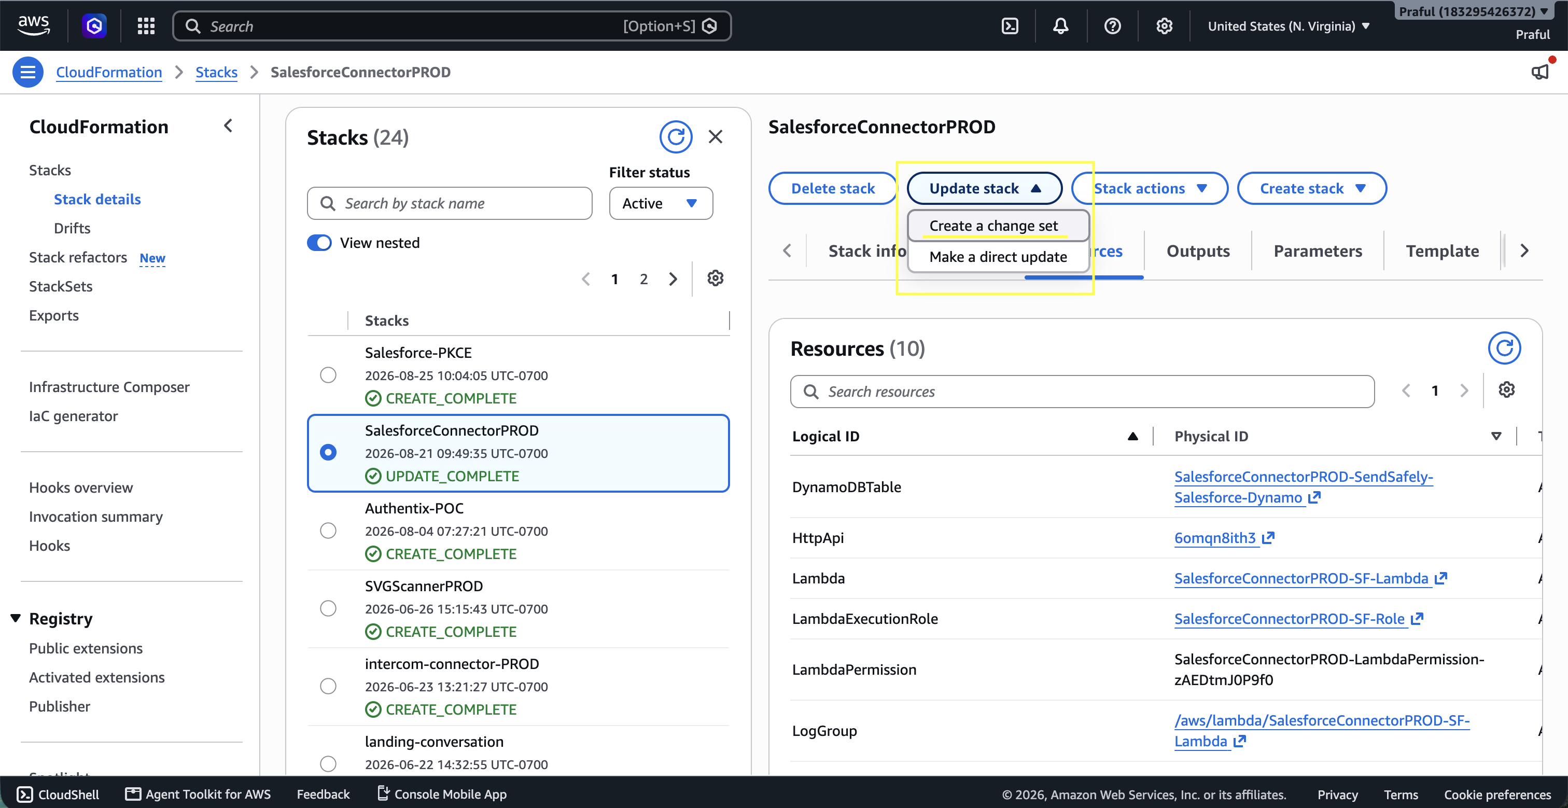Screen dimensions: 1568x808
Task: Select the SalesforceConnectorPROD stack radio button
Action: point(328,452)
